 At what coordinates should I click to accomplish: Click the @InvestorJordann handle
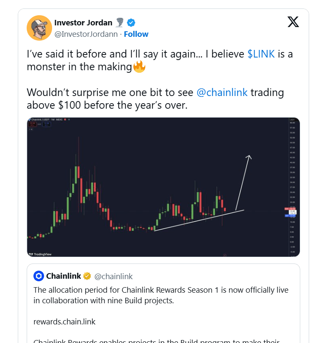[86, 34]
